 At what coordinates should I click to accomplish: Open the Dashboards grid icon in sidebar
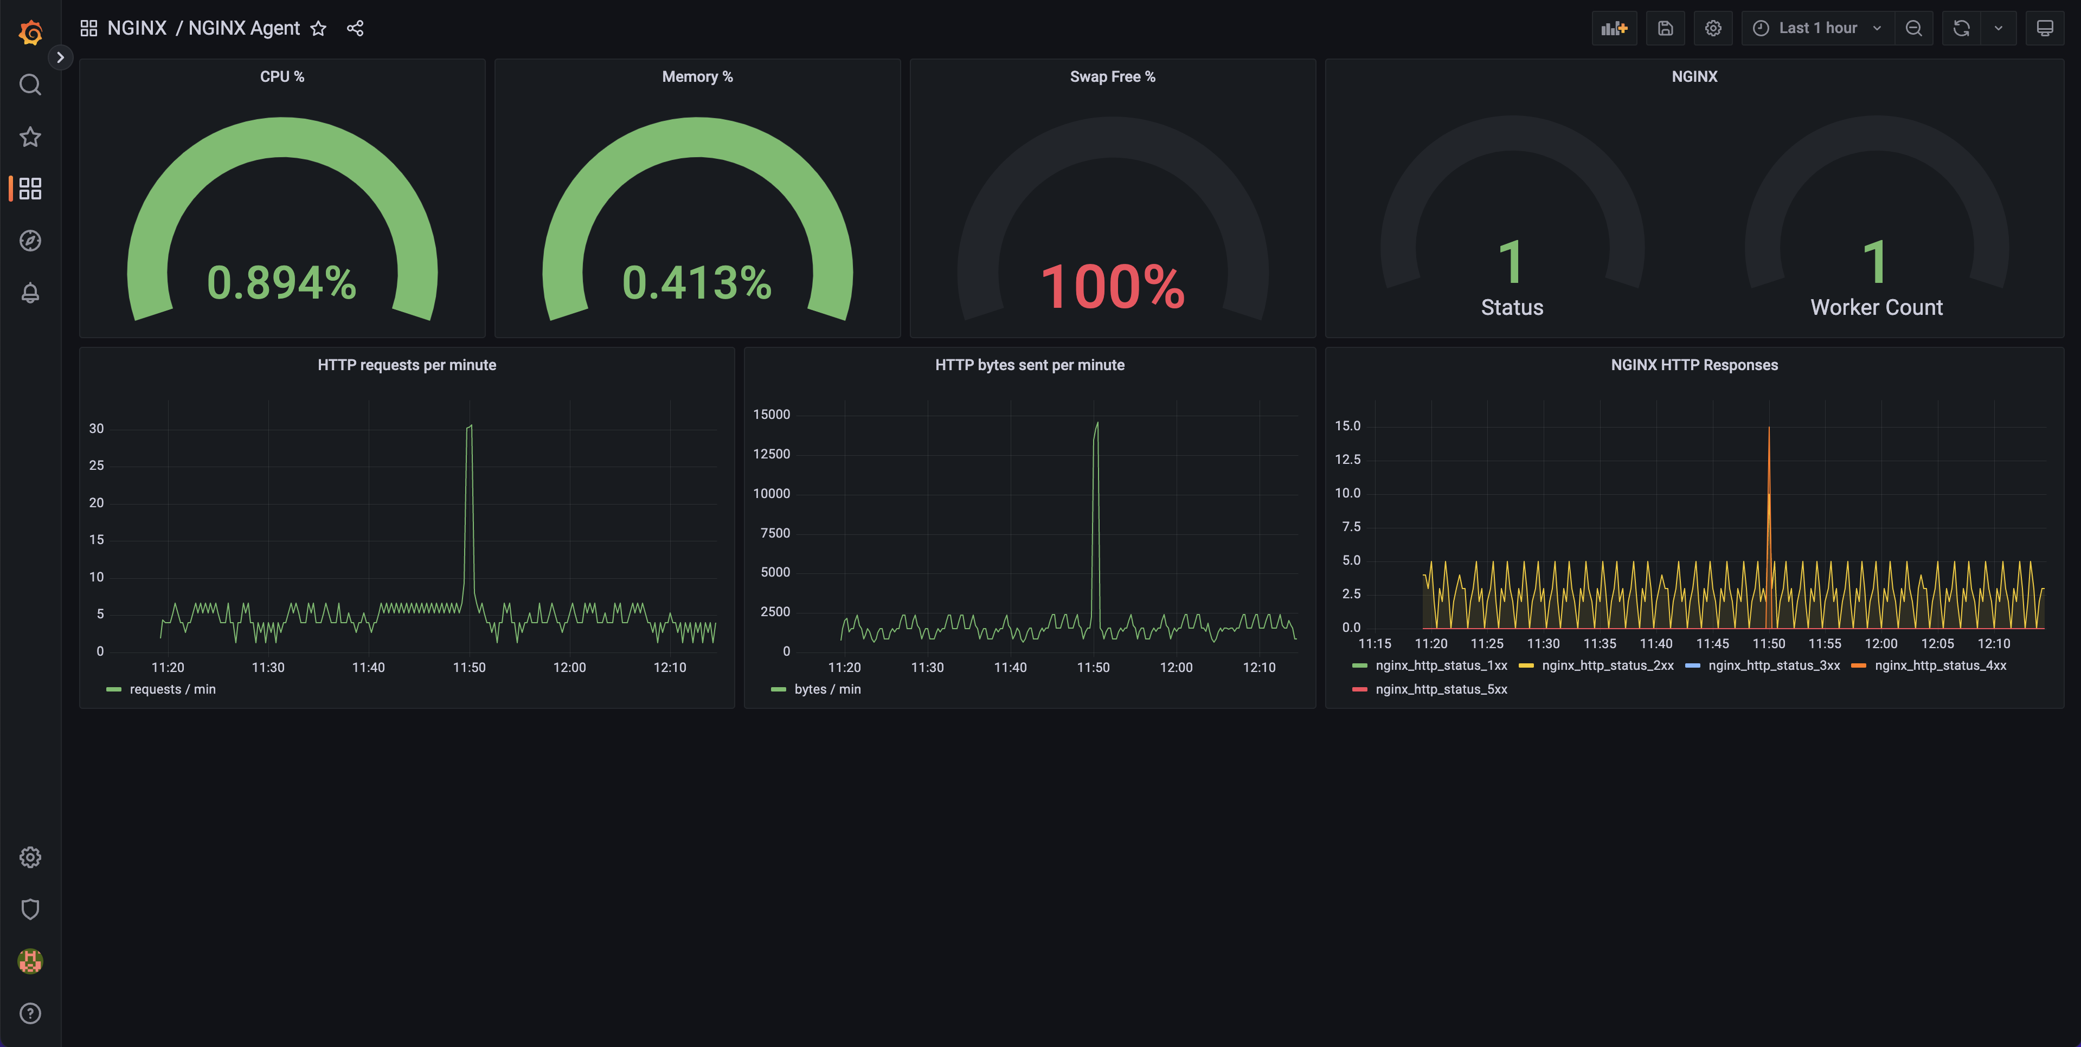(x=30, y=189)
